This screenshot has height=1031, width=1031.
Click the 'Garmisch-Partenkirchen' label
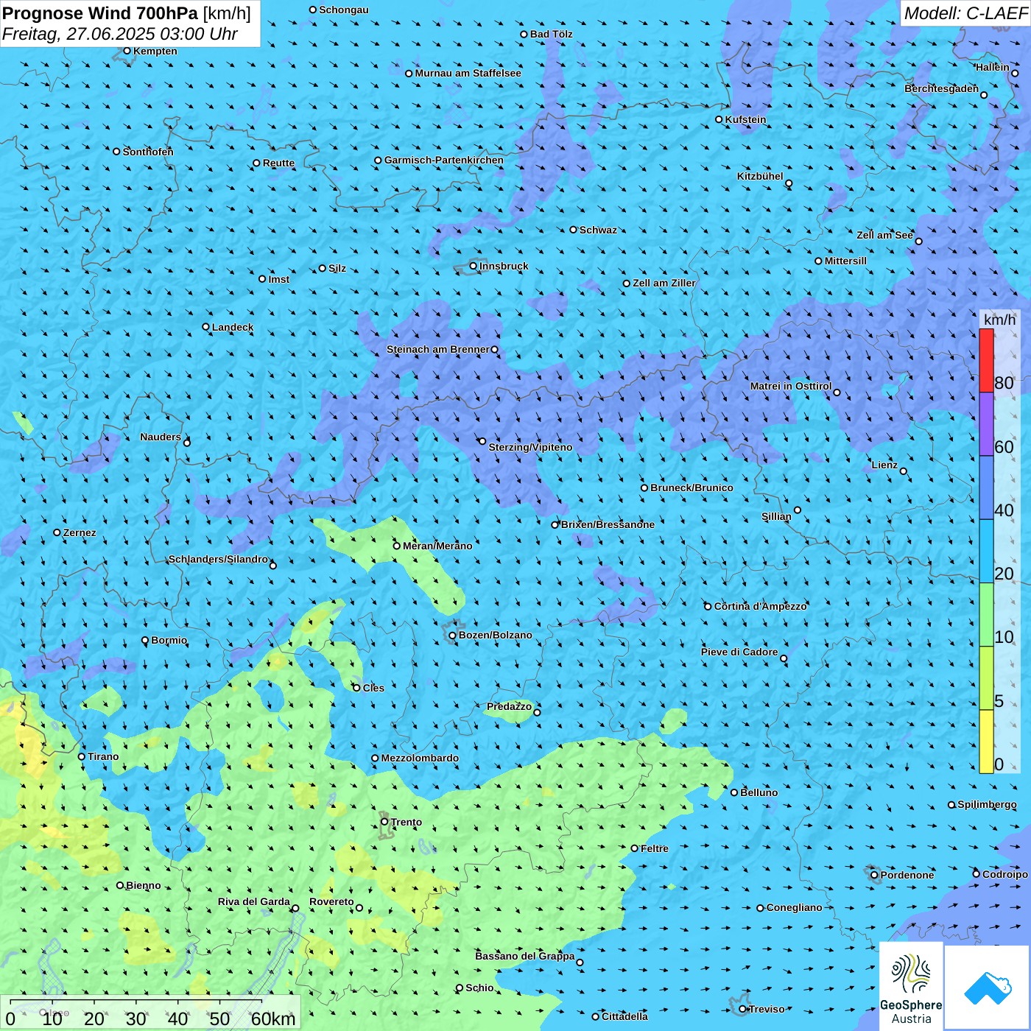point(444,160)
